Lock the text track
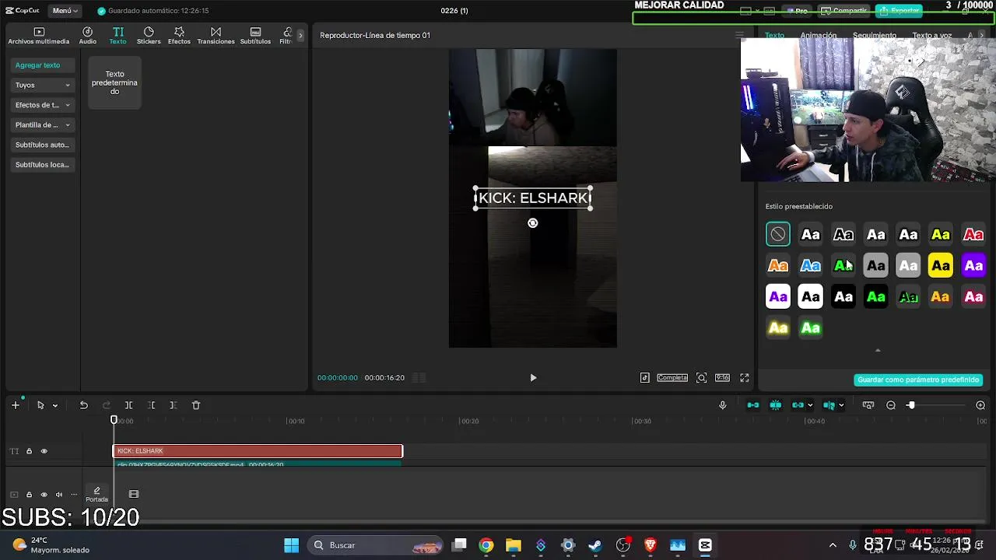This screenshot has height=560, width=996. tap(29, 451)
